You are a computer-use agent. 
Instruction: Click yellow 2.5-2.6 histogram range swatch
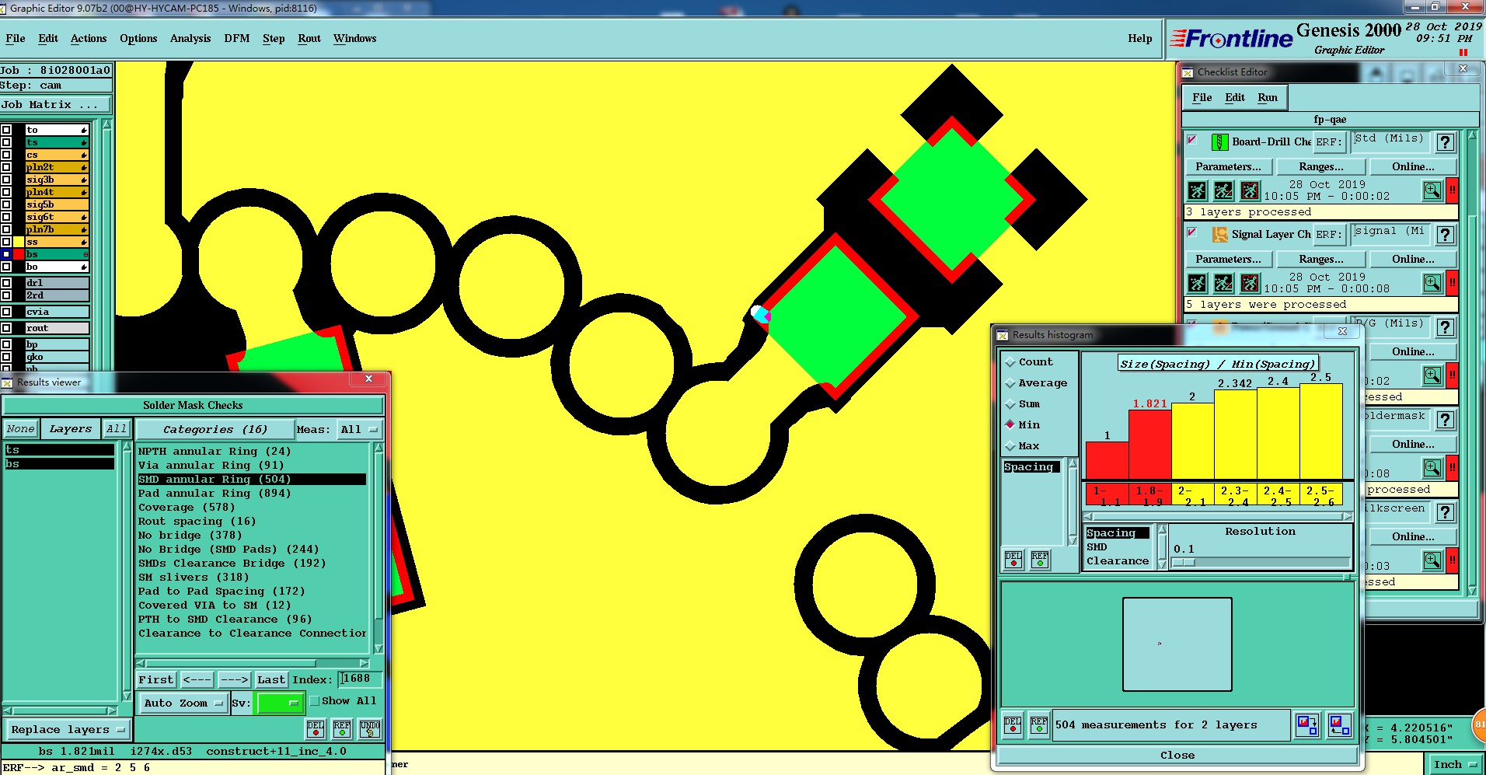[1320, 494]
